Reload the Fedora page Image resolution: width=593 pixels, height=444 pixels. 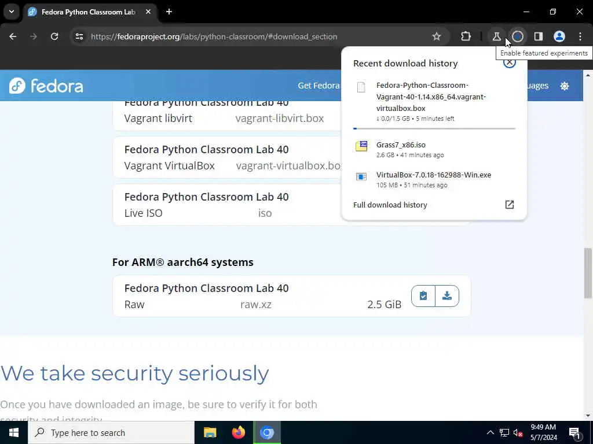pos(54,36)
